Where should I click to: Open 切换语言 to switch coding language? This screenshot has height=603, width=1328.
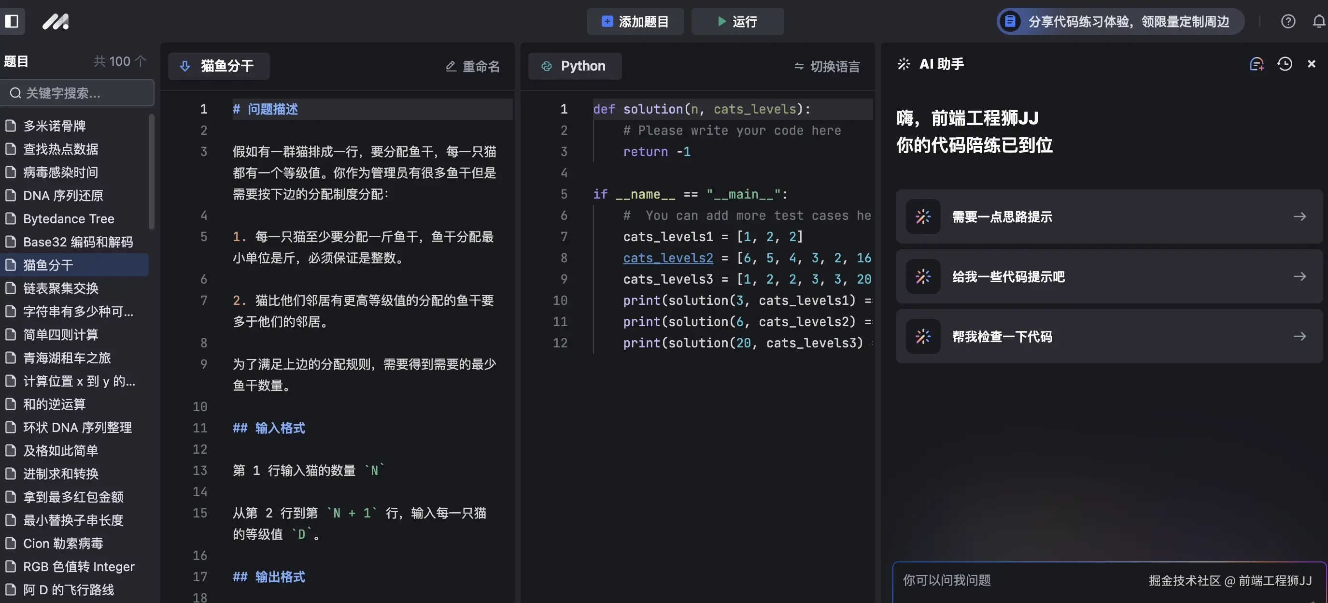825,66
